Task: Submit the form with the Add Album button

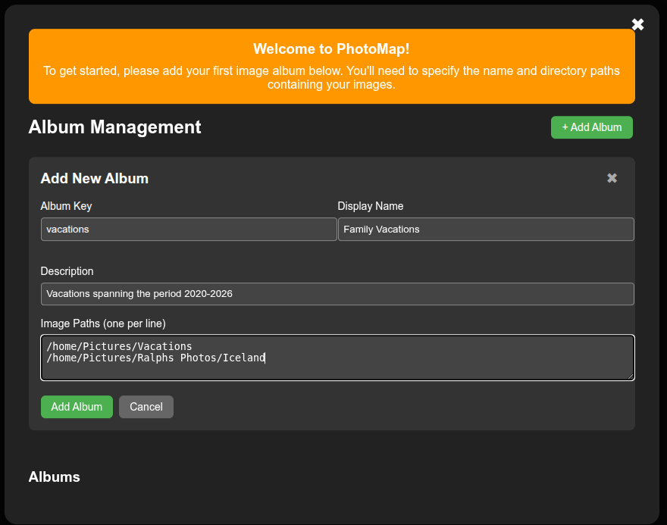Action: click(77, 407)
